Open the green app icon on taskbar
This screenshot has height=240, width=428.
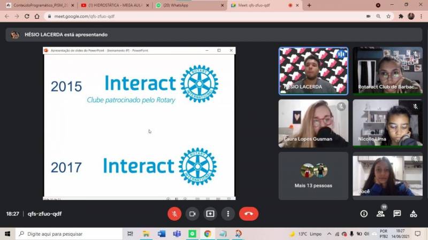coord(192,234)
